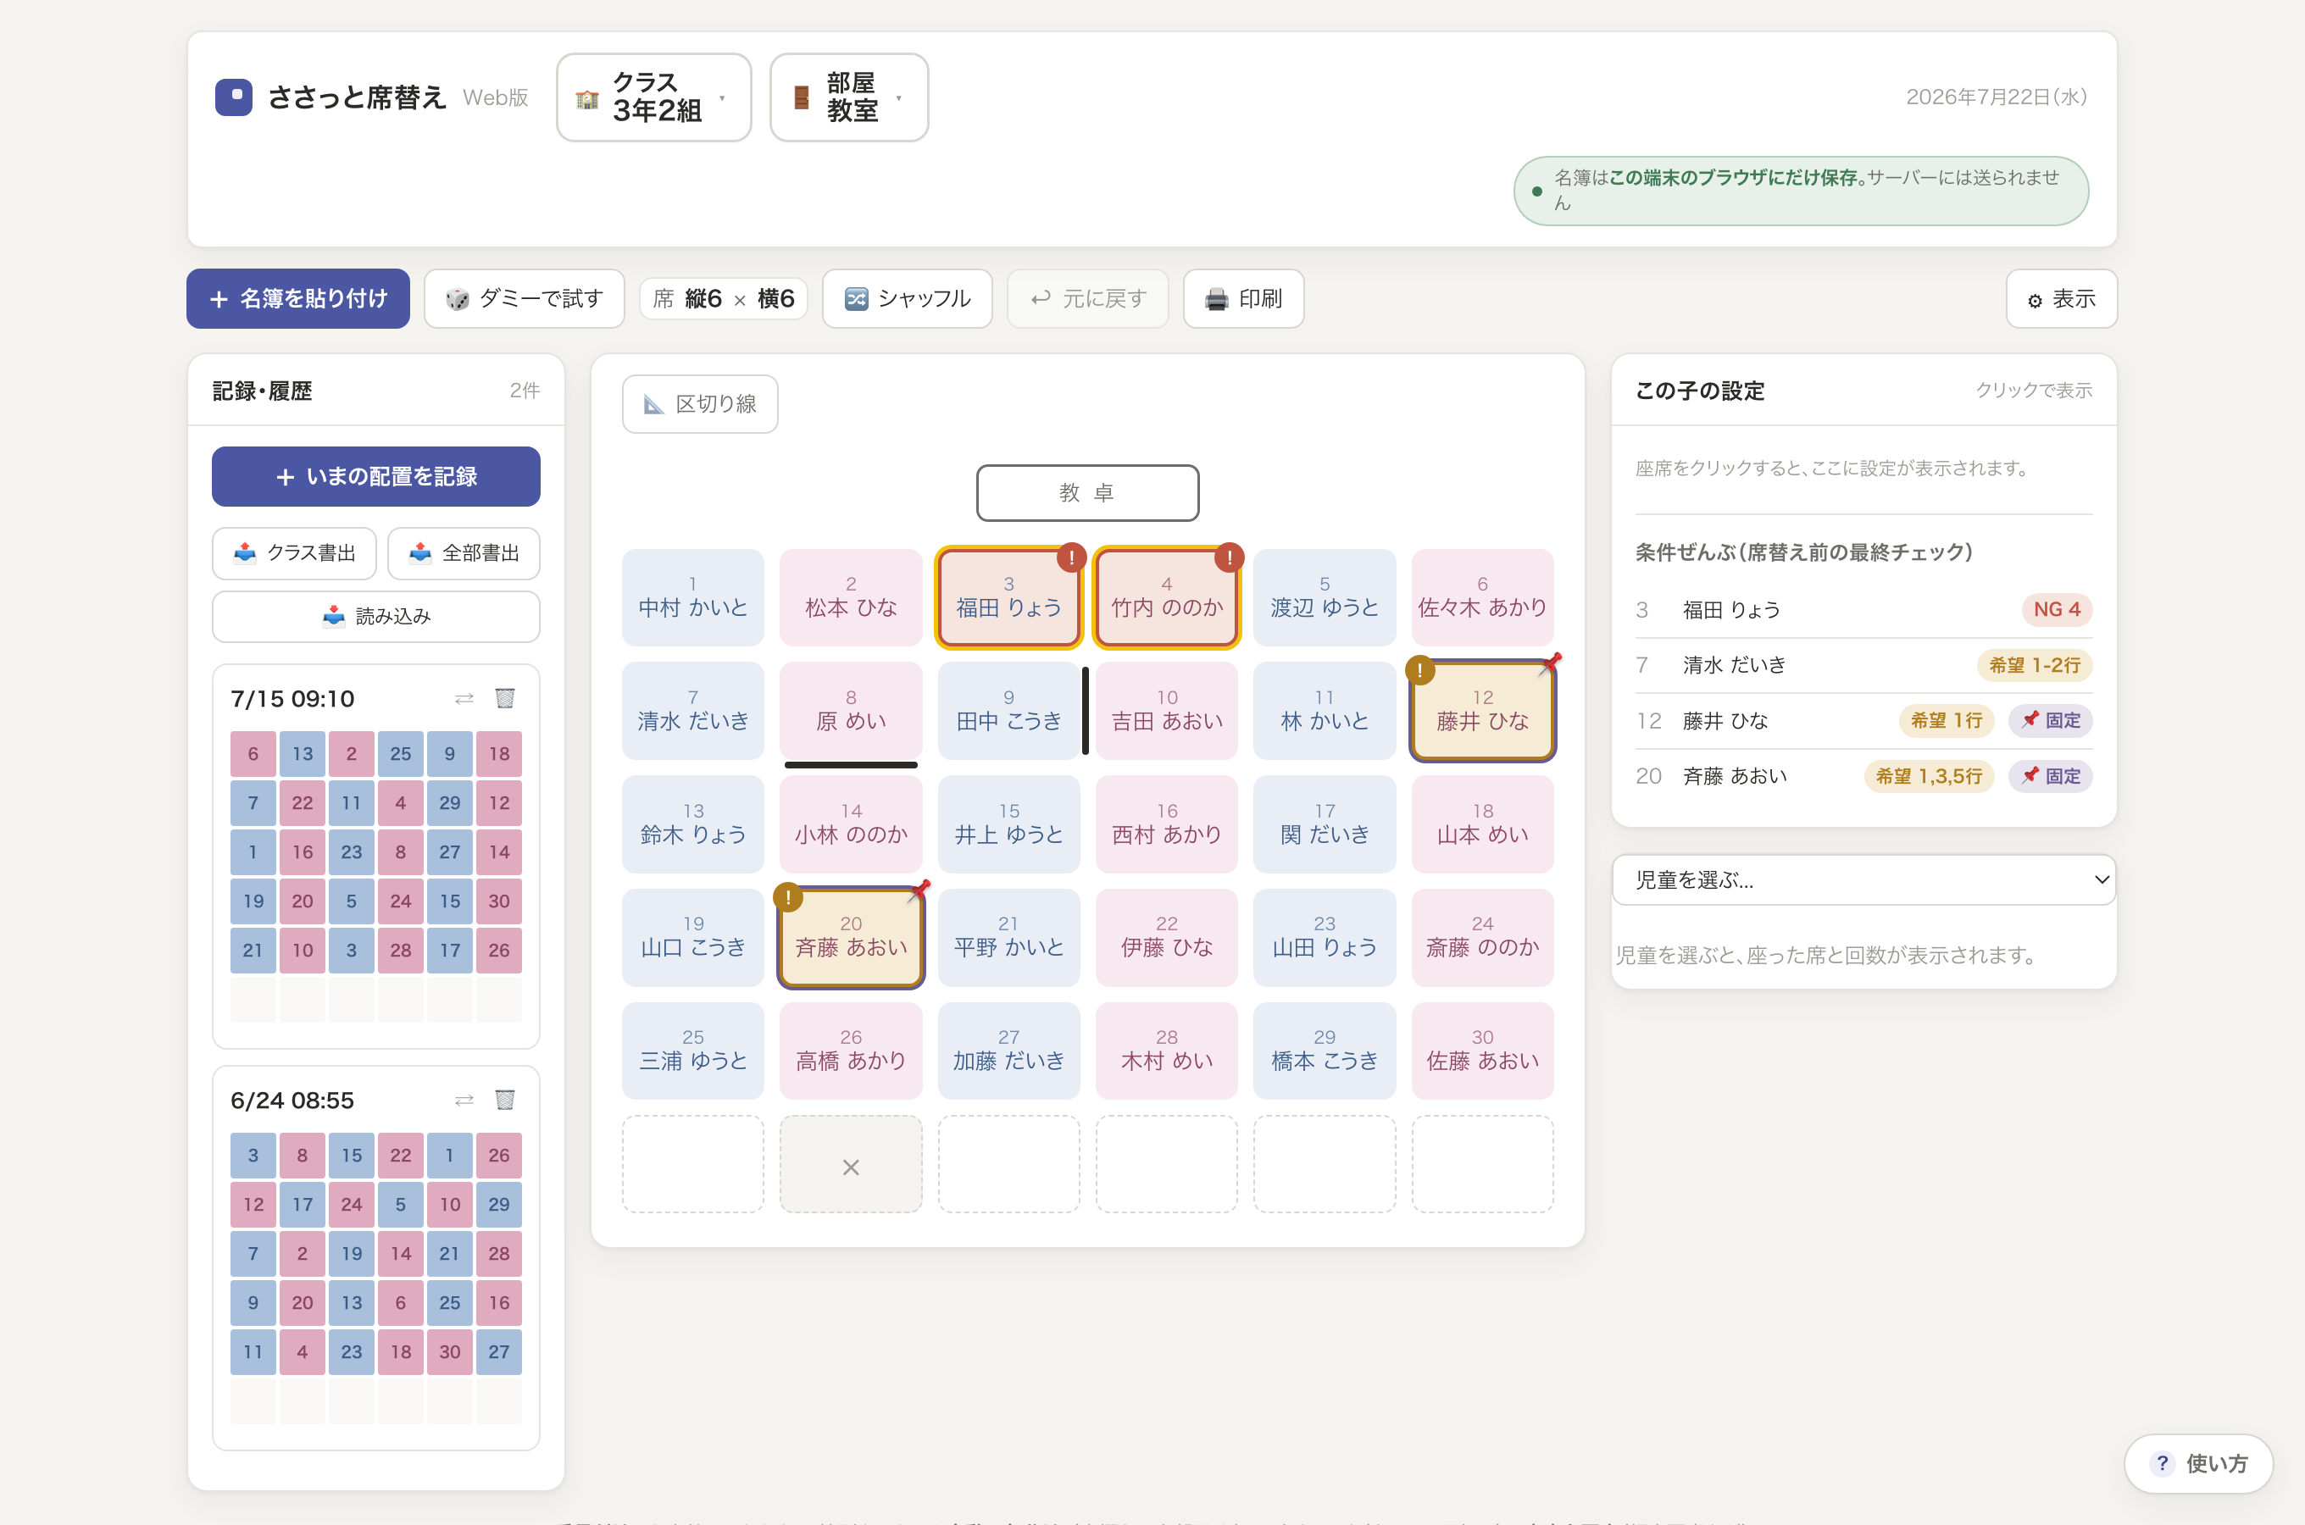The image size is (2305, 1525).
Task: Click the シャッフル button
Action: 908,298
